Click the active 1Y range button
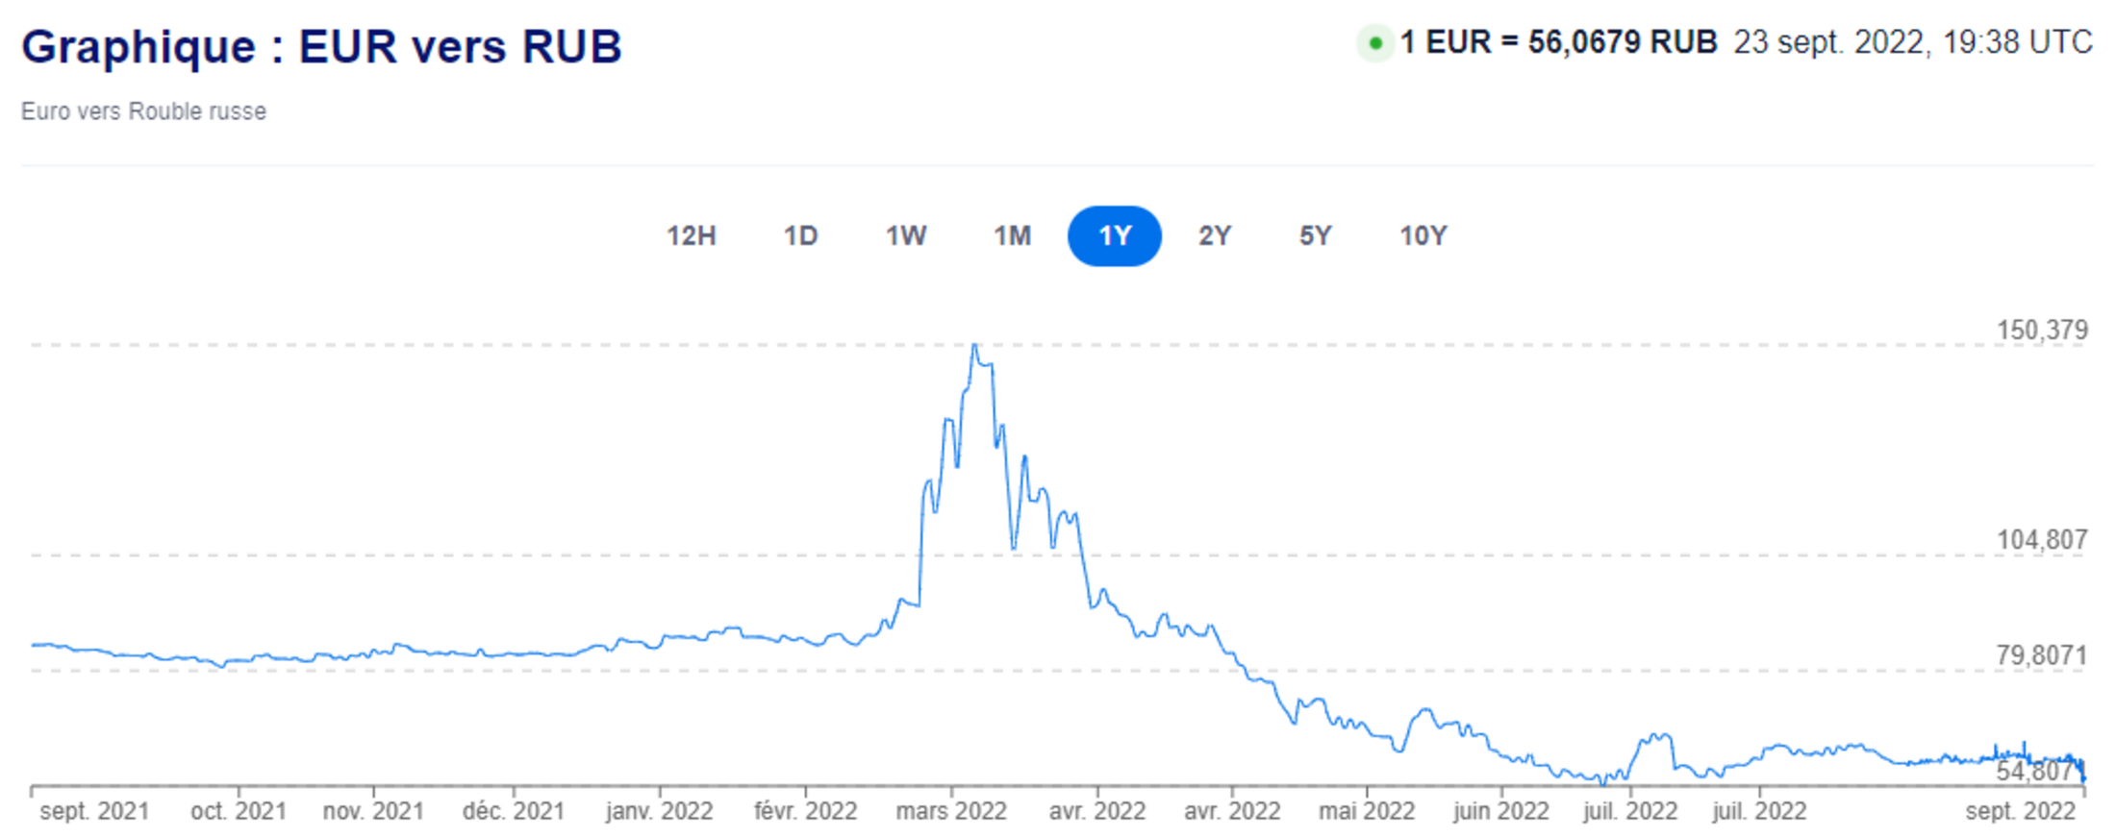Viewport: 2116px width, 837px height. 1114,235
